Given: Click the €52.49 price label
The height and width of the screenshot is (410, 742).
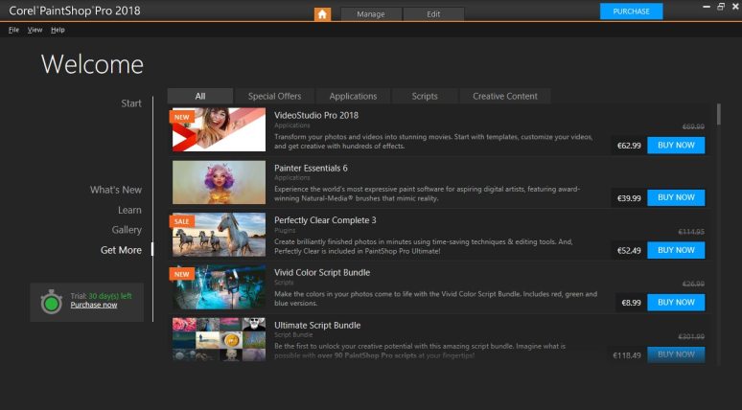Looking at the screenshot, I should [629, 251].
